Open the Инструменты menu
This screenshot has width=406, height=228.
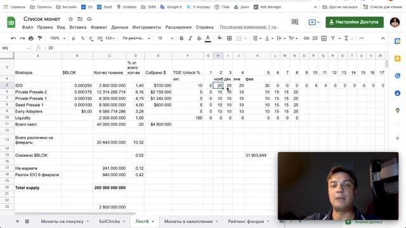pyautogui.click(x=147, y=27)
